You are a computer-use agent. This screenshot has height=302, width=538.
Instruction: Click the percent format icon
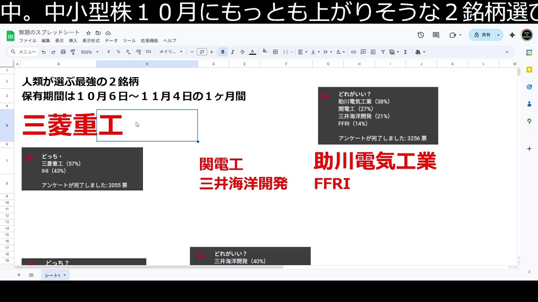(118, 52)
